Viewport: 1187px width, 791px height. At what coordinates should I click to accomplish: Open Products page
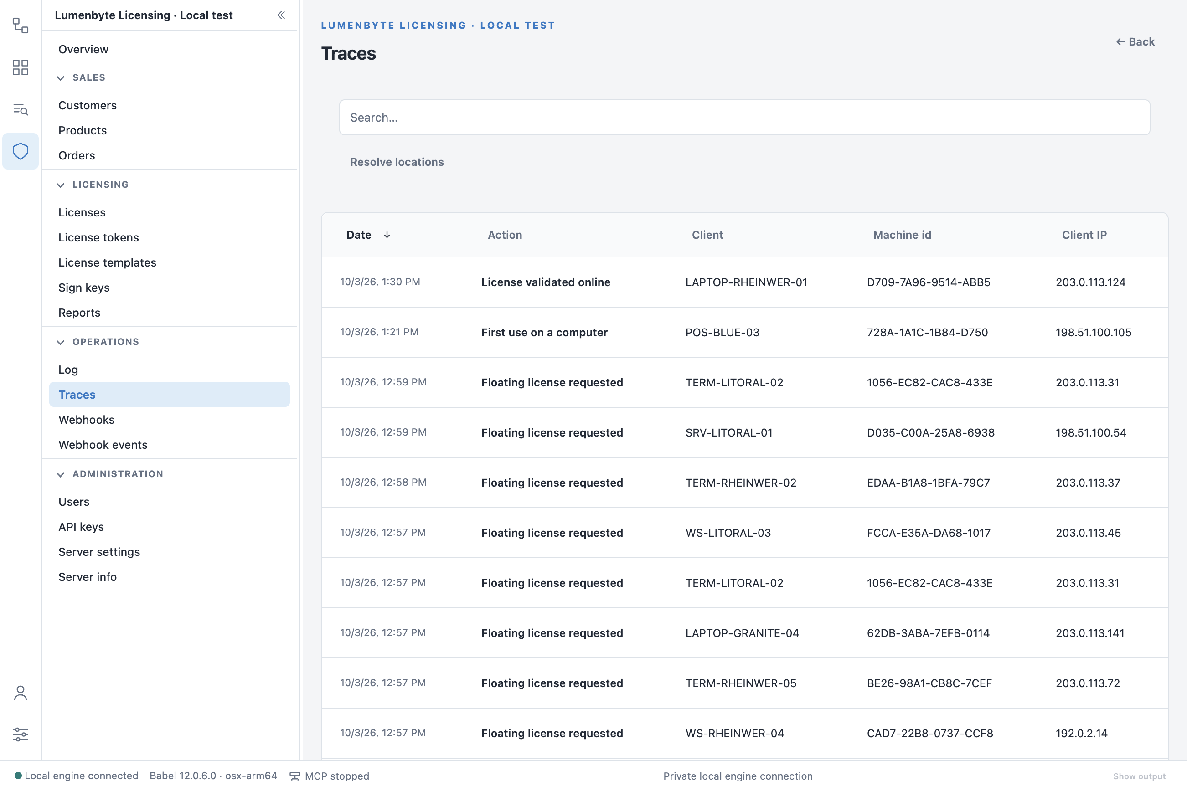(x=170, y=130)
